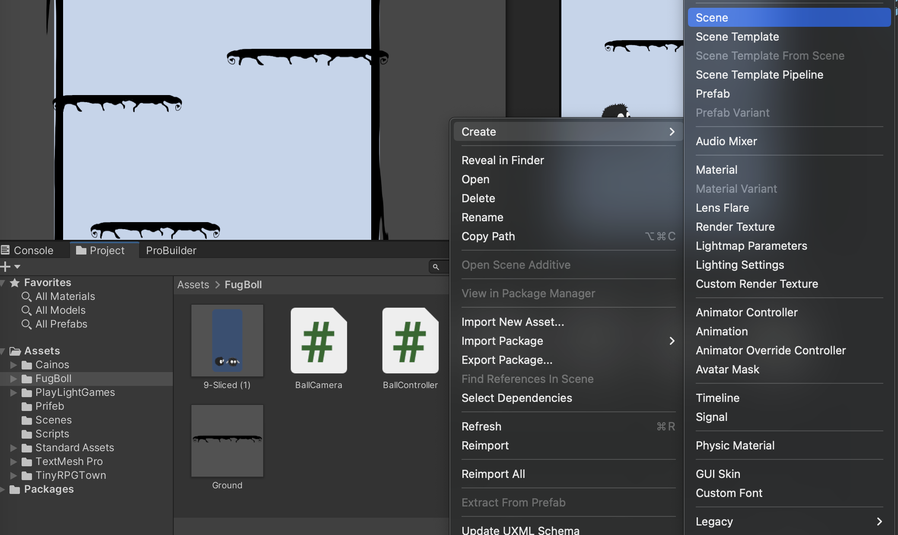Open the BallCamera script icon
The height and width of the screenshot is (535, 898).
click(318, 341)
